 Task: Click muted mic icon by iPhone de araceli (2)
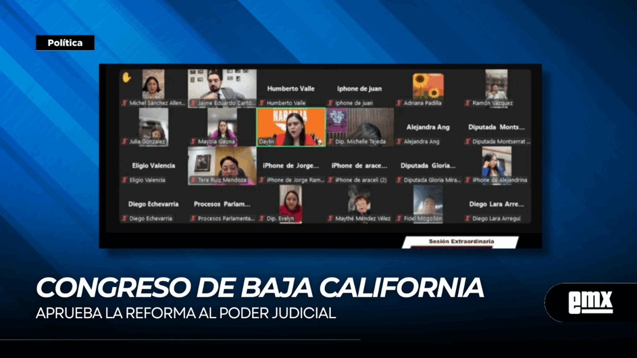coord(331,180)
